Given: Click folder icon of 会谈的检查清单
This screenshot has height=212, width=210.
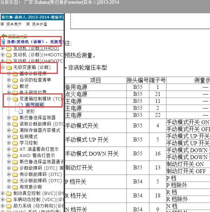Looking at the screenshot, I should click(15, 80).
